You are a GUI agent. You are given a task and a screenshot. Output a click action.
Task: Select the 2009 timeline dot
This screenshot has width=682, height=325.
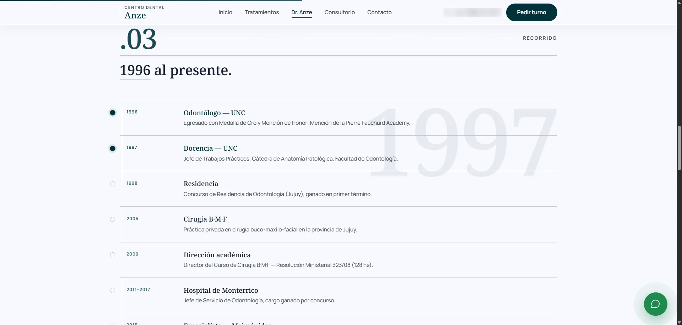[113, 255]
